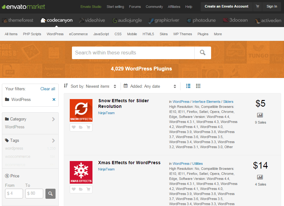Open the JavaScript category tab
The width and height of the screenshot is (284, 206).
point(101,34)
